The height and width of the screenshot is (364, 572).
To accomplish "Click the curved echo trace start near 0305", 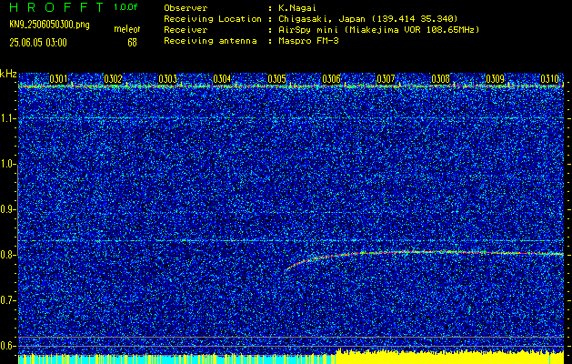I will 286,269.
